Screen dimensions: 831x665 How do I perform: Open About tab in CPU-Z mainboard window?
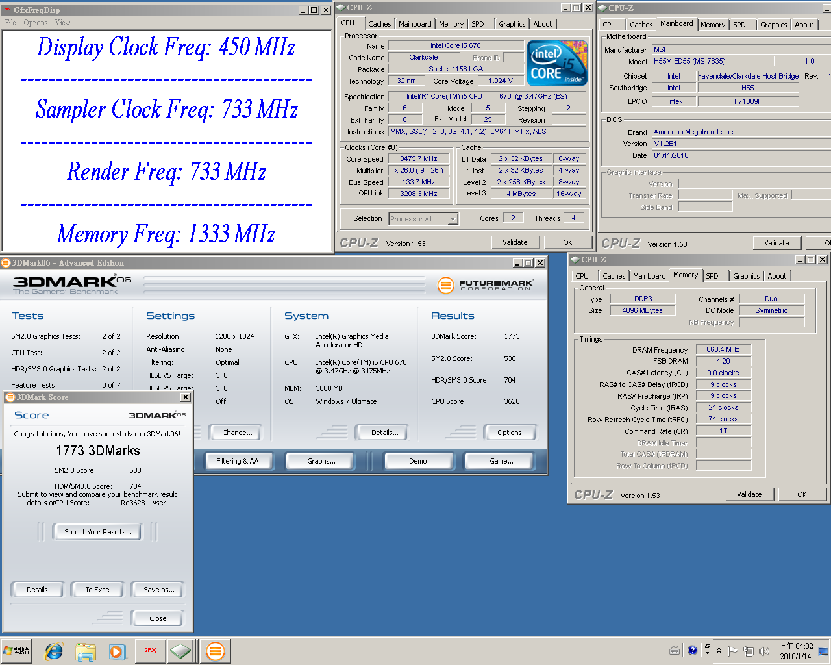click(804, 25)
